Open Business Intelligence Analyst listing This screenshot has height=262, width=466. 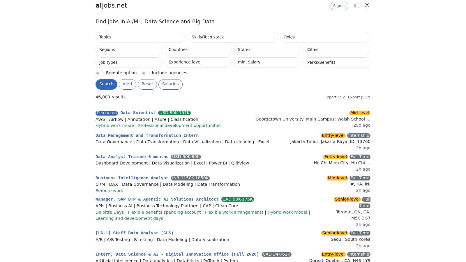coord(132,178)
